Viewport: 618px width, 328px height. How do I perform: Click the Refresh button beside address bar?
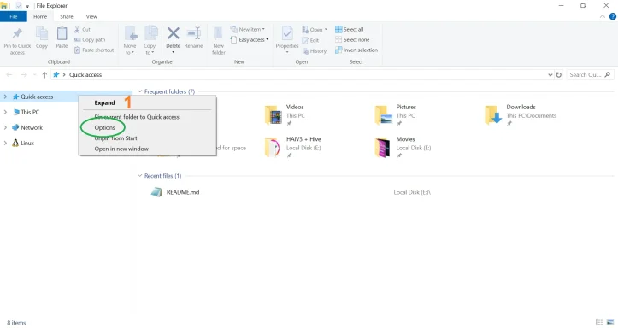tap(558, 75)
